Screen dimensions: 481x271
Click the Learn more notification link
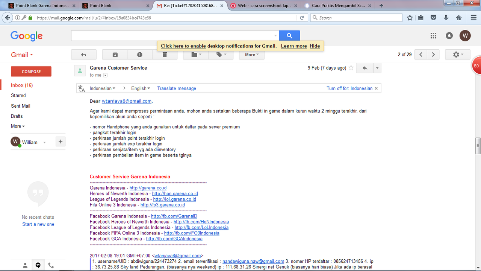pos(294,46)
